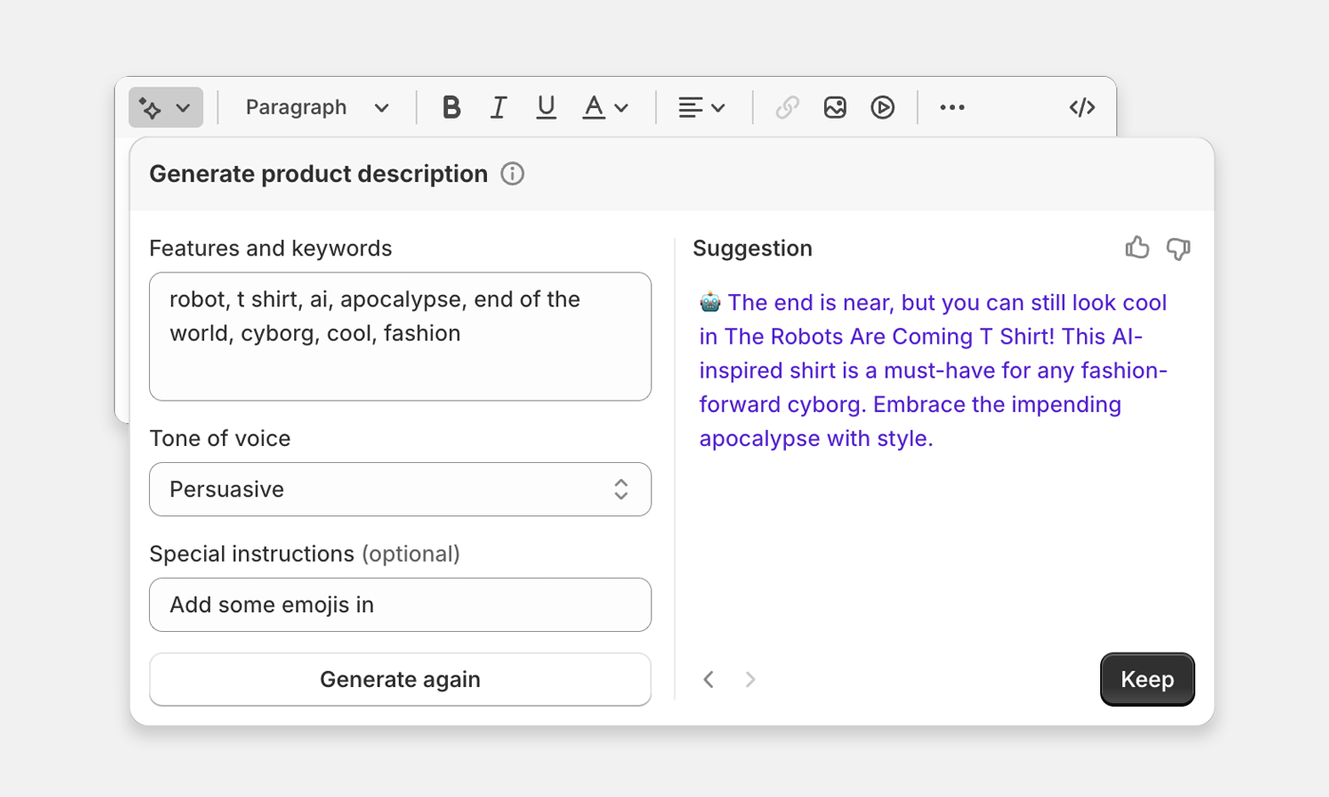Viewport: 1329px width, 797px height.
Task: Click the Special instructions (optional) label
Action: coord(305,554)
